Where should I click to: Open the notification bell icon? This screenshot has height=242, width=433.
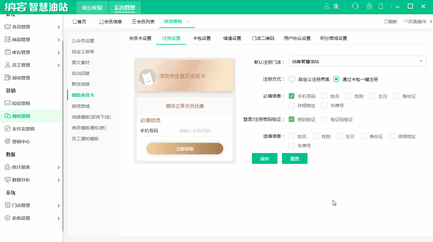pos(380,6)
